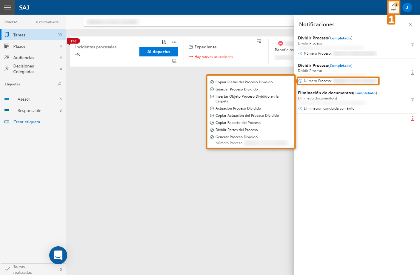
Task: Click Copiar Piezas del Proceso Dividido step
Action: click(244, 82)
